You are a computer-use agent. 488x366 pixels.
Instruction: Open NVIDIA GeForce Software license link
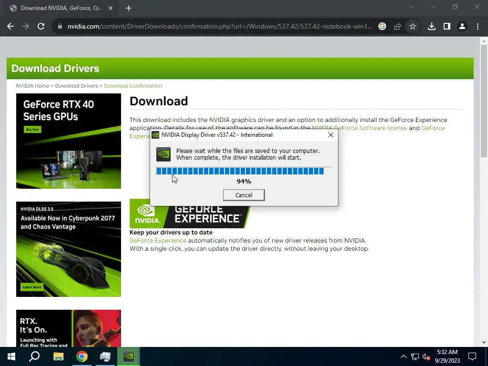(x=359, y=128)
